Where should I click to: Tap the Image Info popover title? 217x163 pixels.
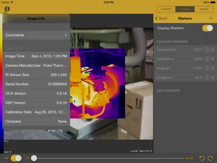[36, 19]
